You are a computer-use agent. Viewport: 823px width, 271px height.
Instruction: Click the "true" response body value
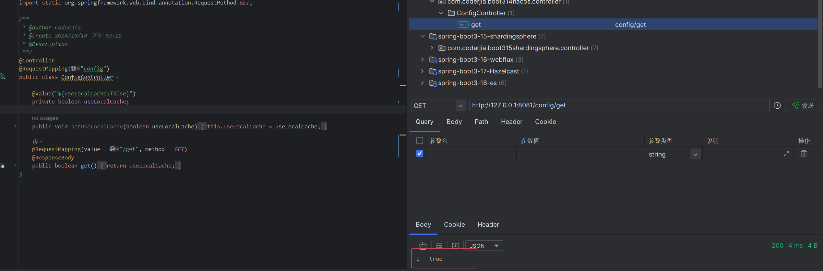435,259
